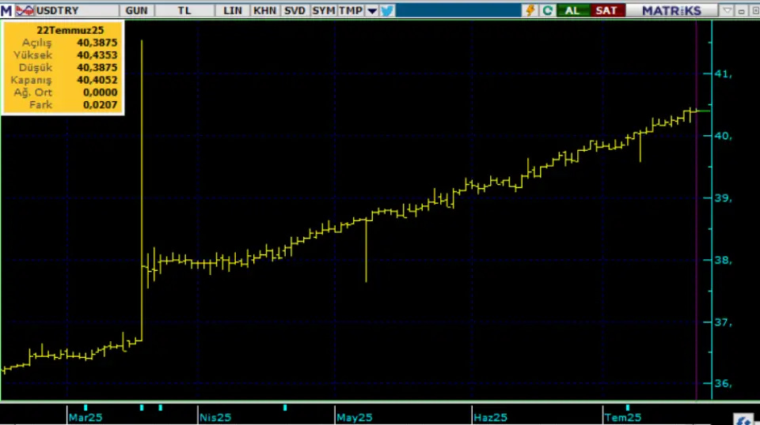Select the Kapanış value 40,4052
This screenshot has height=425, width=760.
(x=97, y=81)
